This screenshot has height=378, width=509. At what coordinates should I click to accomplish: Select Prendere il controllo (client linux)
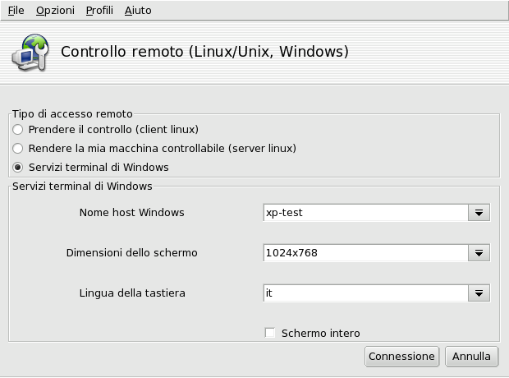pos(18,130)
